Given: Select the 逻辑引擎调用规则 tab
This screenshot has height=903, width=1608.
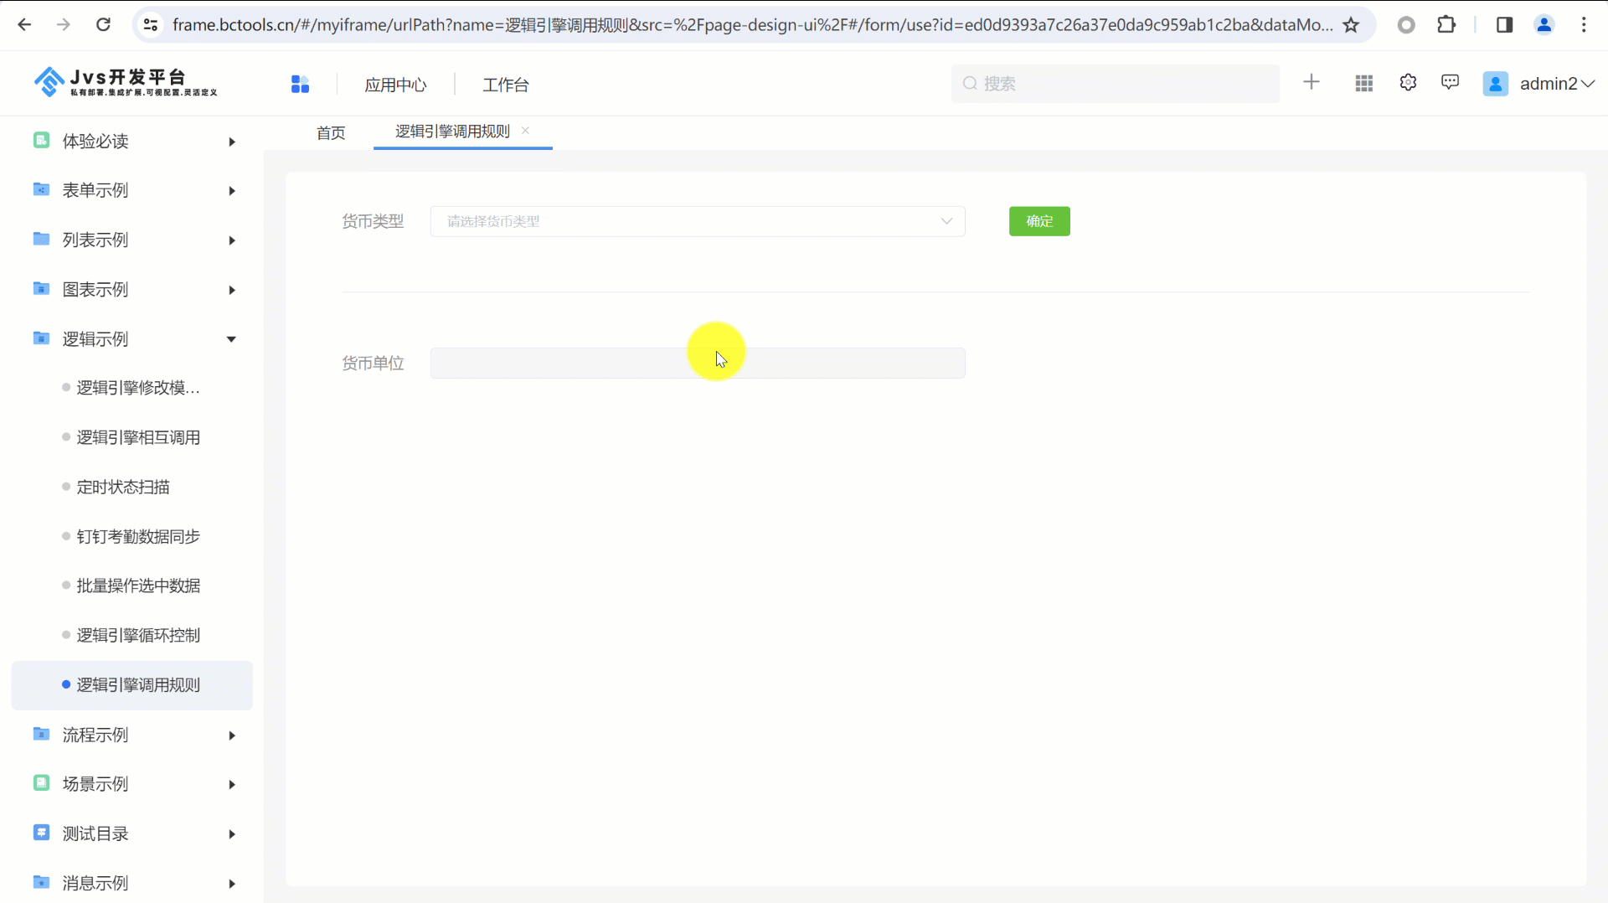Looking at the screenshot, I should click(452, 132).
